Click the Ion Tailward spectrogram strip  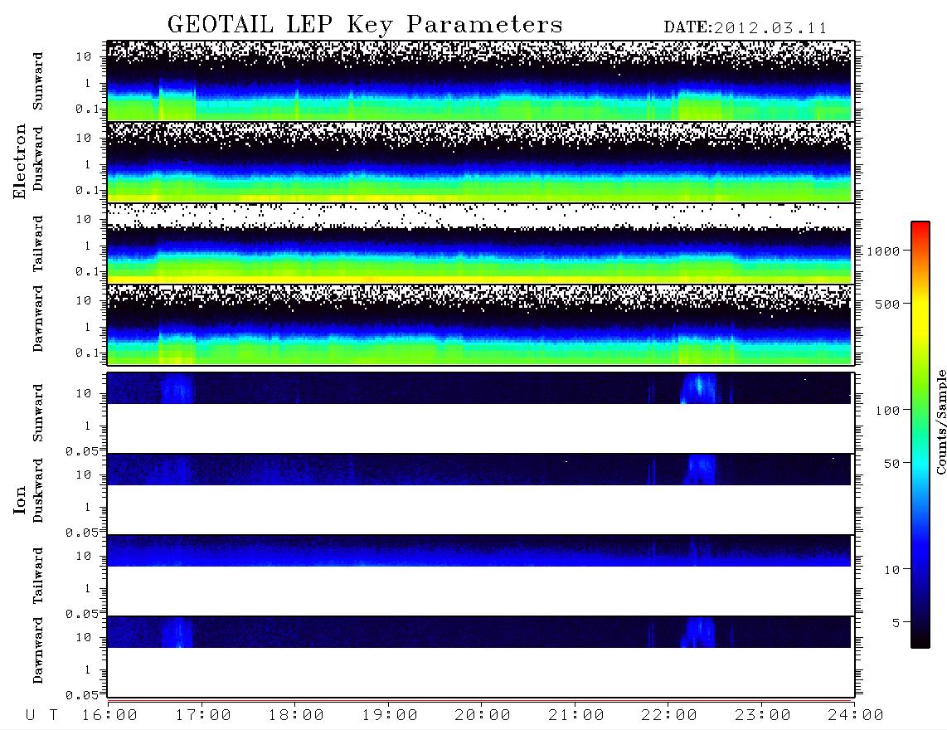(x=479, y=551)
